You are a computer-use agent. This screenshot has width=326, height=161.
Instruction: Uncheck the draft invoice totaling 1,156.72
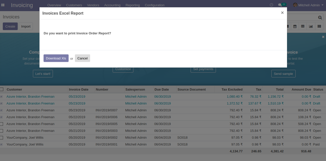pos(2,97)
